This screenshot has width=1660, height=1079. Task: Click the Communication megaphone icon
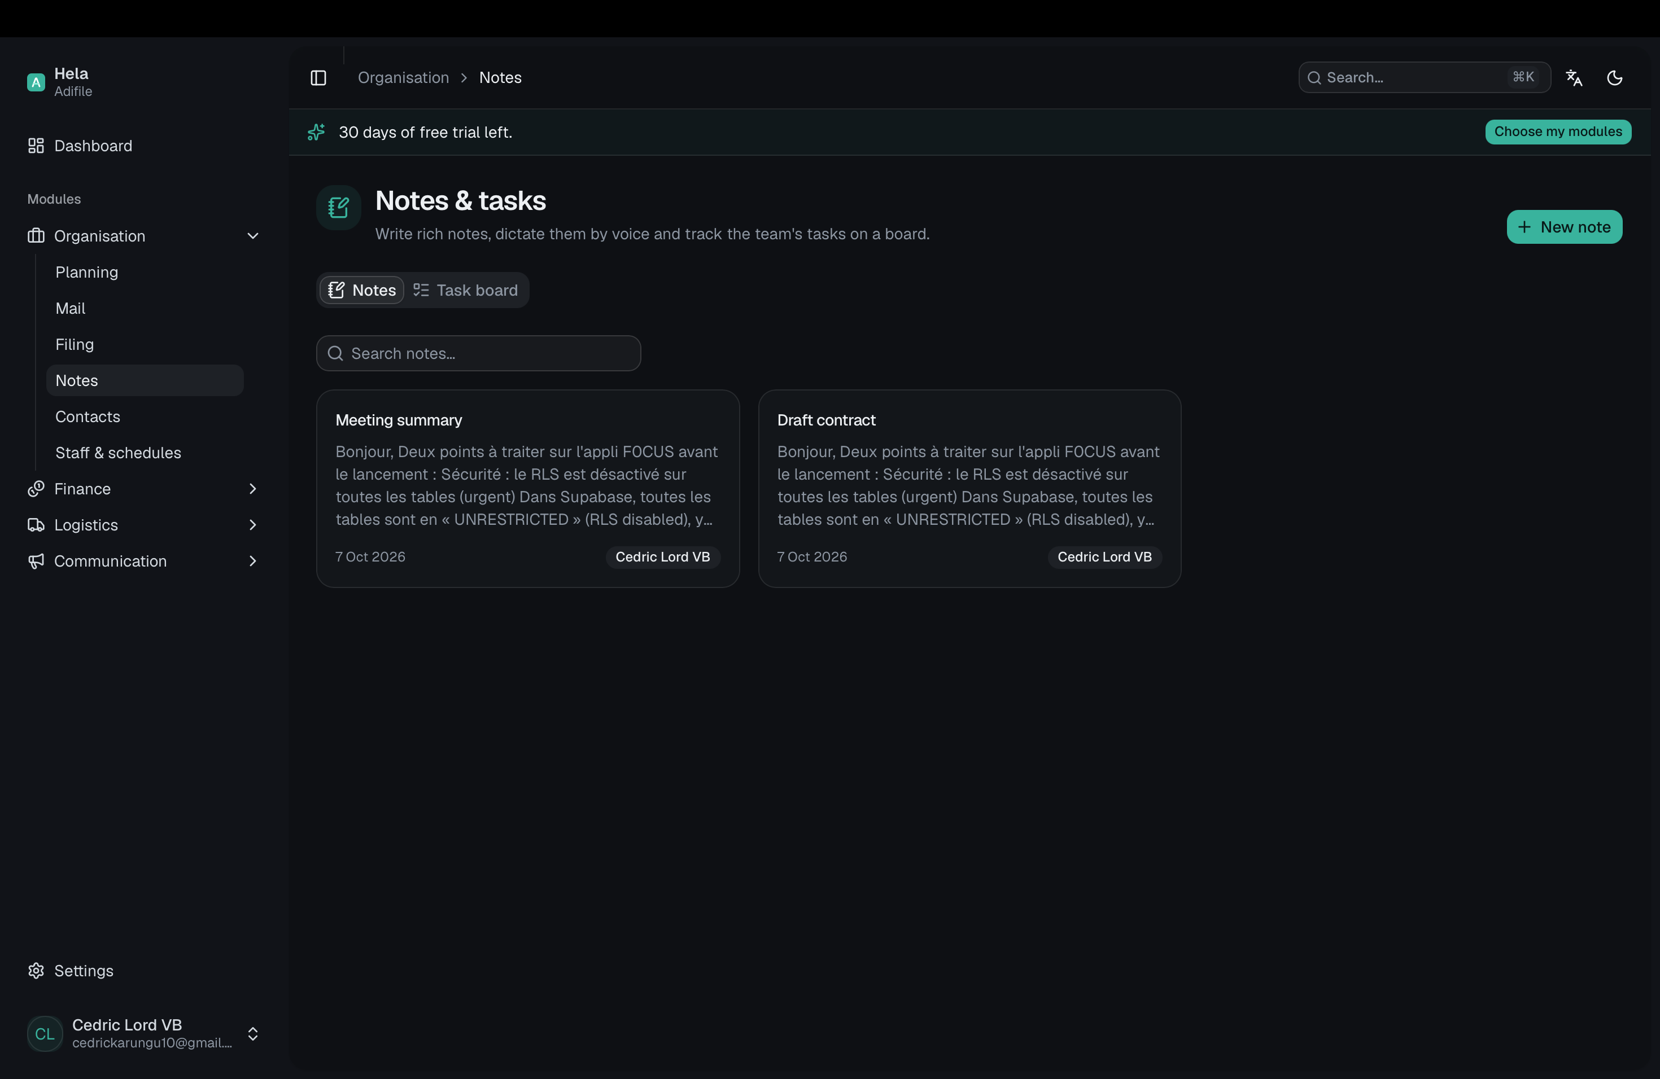36,561
